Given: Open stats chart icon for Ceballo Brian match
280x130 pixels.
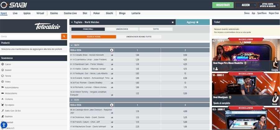Looking at the screenshot, I should coord(112,55).
